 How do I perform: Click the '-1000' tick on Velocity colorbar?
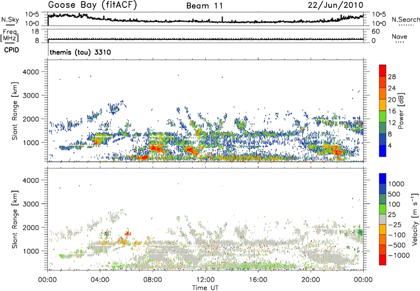(x=398, y=255)
